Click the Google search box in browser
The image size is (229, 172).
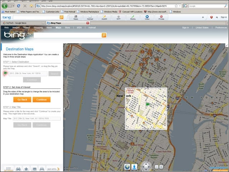click(x=207, y=6)
